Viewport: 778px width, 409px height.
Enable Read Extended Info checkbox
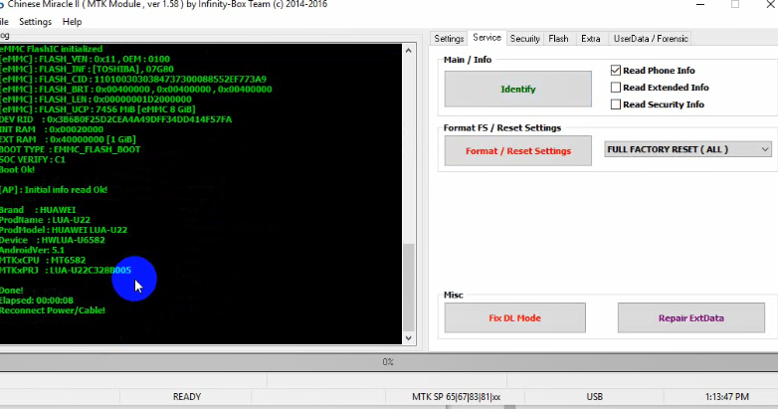[x=616, y=88]
